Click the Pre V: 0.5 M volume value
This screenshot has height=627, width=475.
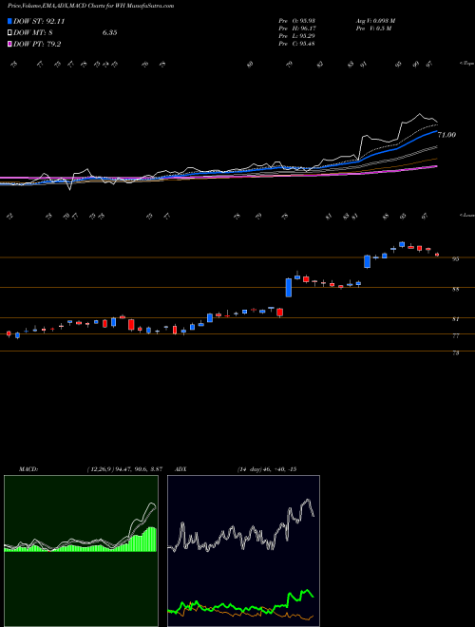pyautogui.click(x=373, y=28)
